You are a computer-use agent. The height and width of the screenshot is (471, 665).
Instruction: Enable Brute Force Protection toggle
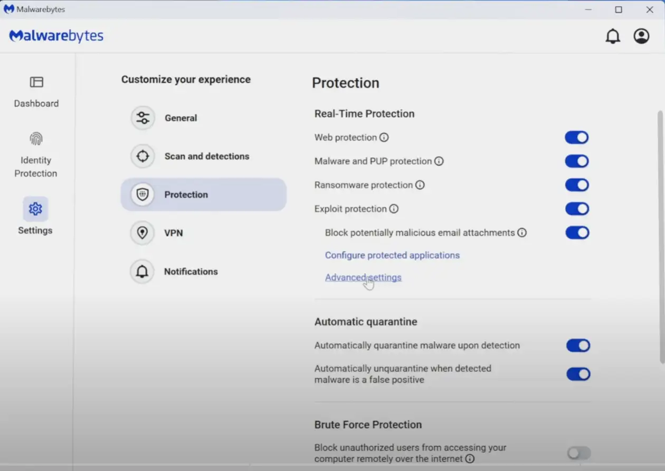tap(578, 453)
